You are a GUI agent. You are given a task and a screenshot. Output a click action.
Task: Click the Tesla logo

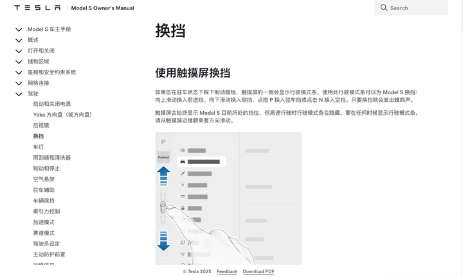[x=37, y=8]
